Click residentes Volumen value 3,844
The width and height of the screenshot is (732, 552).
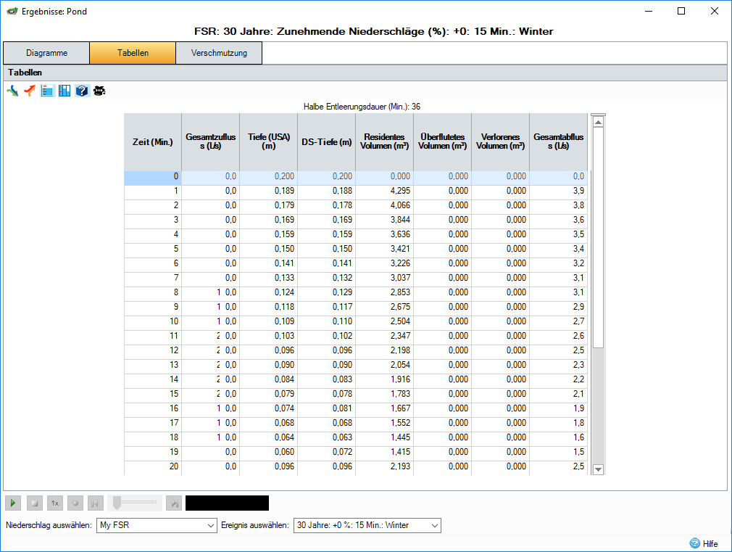point(384,220)
